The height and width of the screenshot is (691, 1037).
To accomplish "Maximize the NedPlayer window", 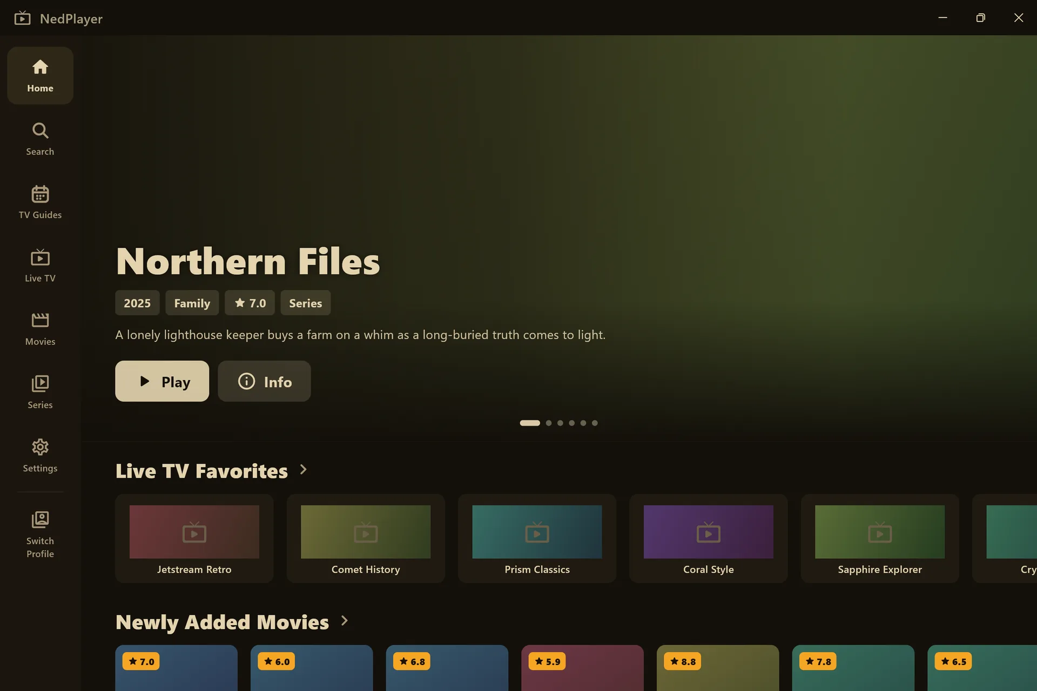I will [x=981, y=18].
